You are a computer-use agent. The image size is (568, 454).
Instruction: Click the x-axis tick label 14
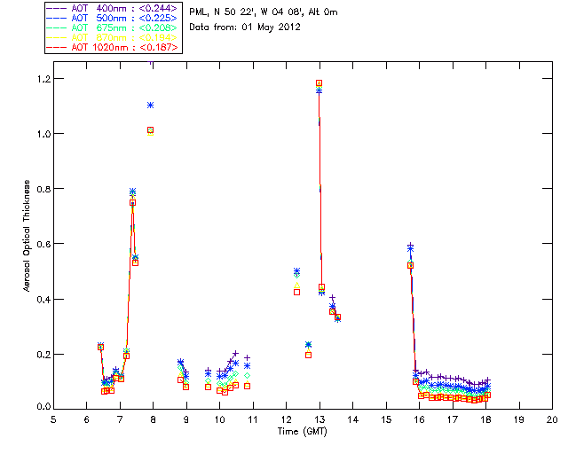353,419
